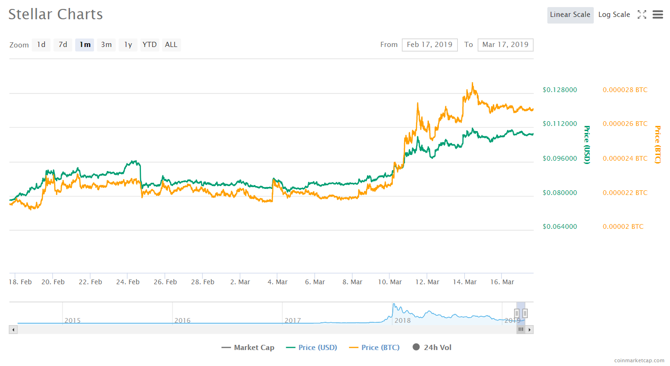Select the 3m zoom range
This screenshot has height=366, width=670.
coord(106,45)
